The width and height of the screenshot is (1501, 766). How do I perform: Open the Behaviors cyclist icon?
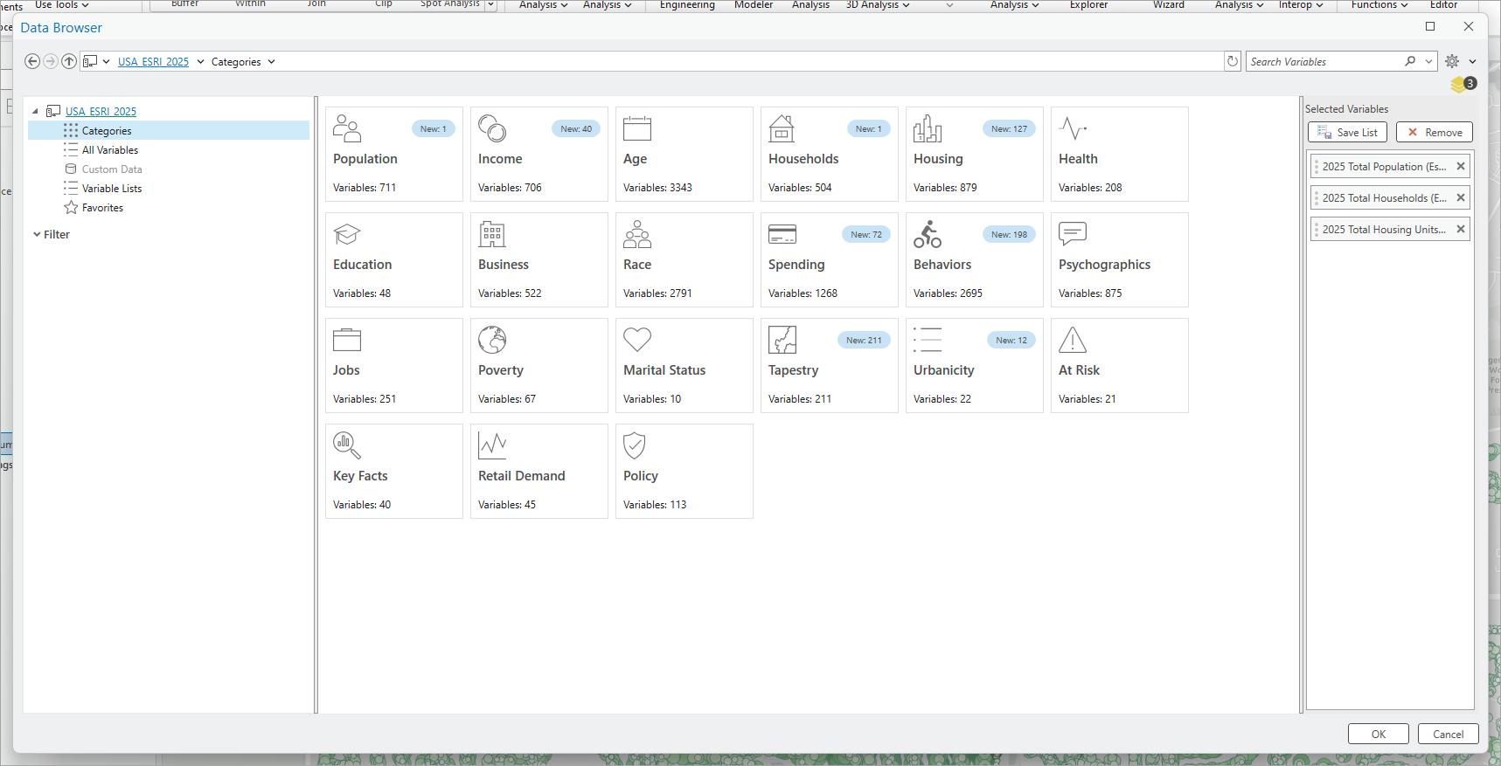coord(928,234)
